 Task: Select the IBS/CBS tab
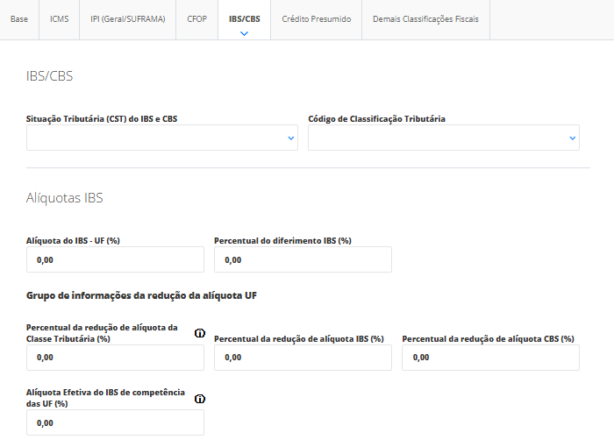click(244, 18)
